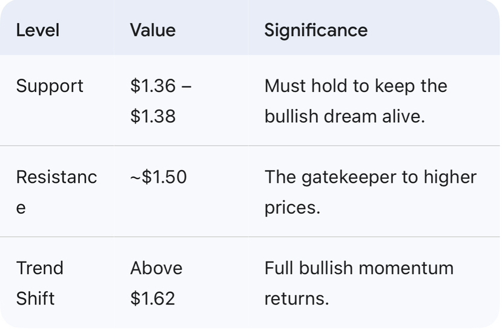Select the Support level cell
502x330 pixels.
(50, 86)
